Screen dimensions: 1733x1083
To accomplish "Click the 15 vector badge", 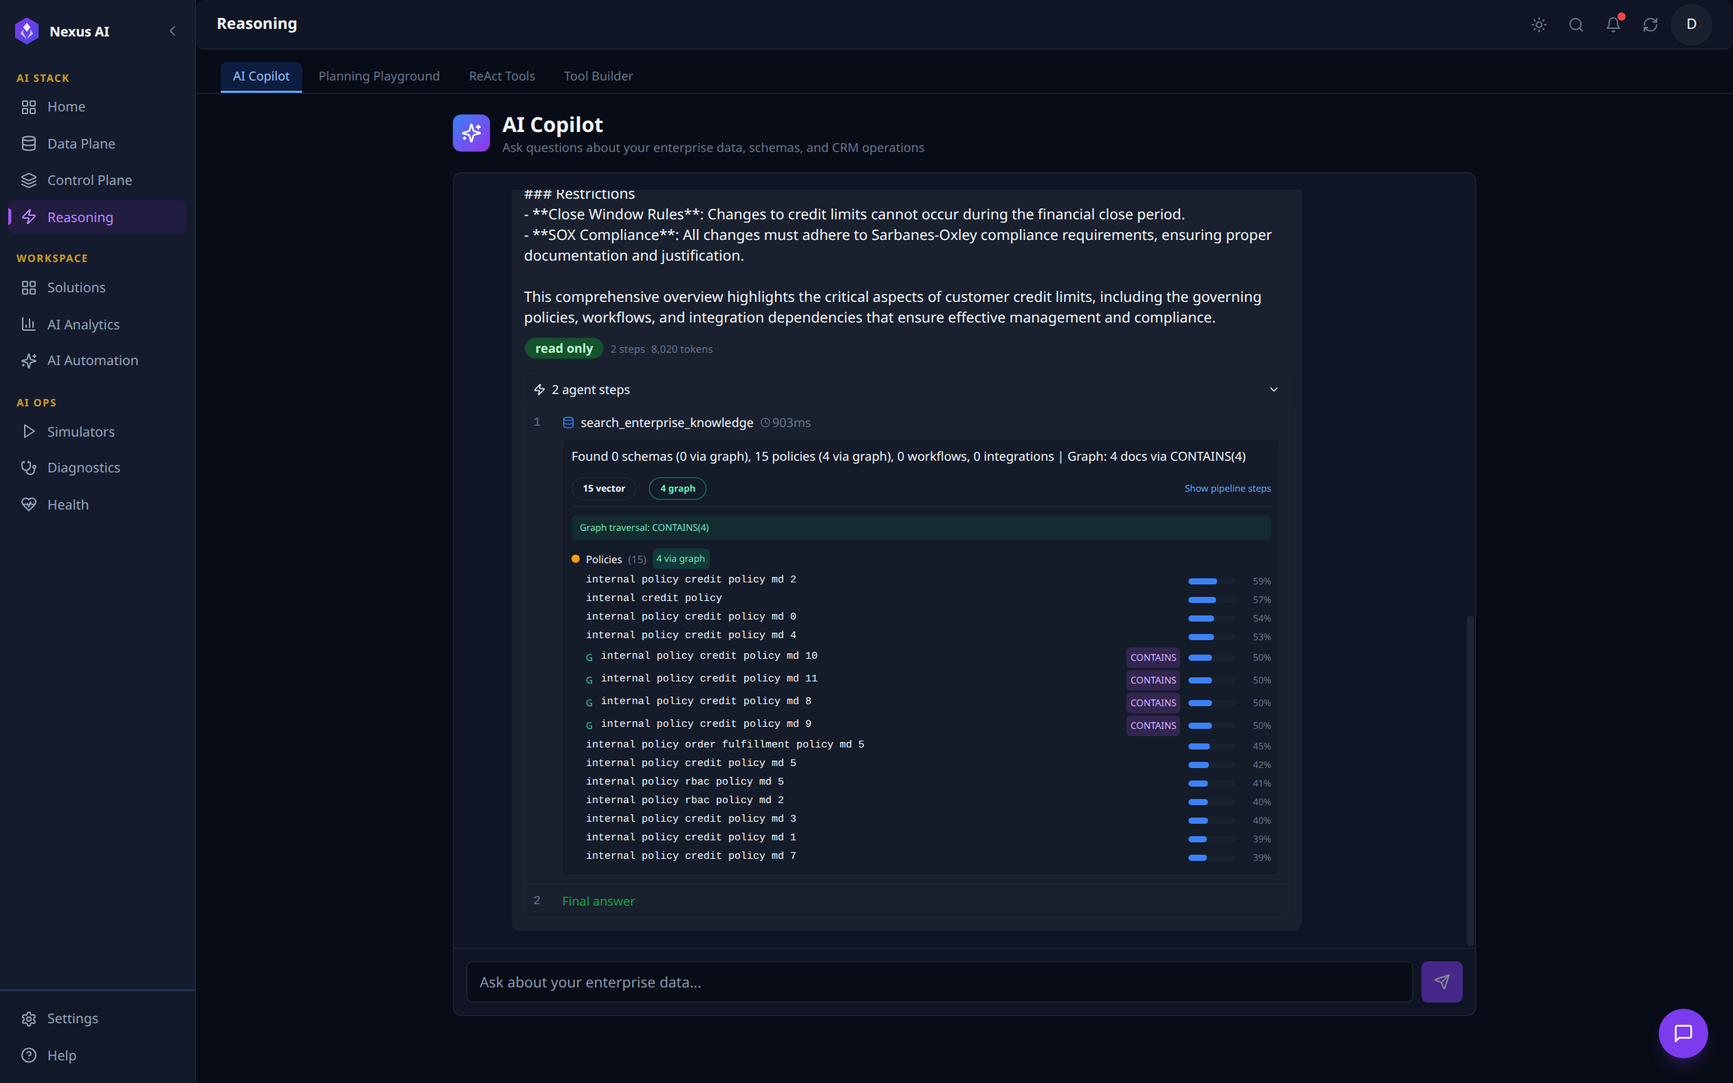I will pos(604,488).
